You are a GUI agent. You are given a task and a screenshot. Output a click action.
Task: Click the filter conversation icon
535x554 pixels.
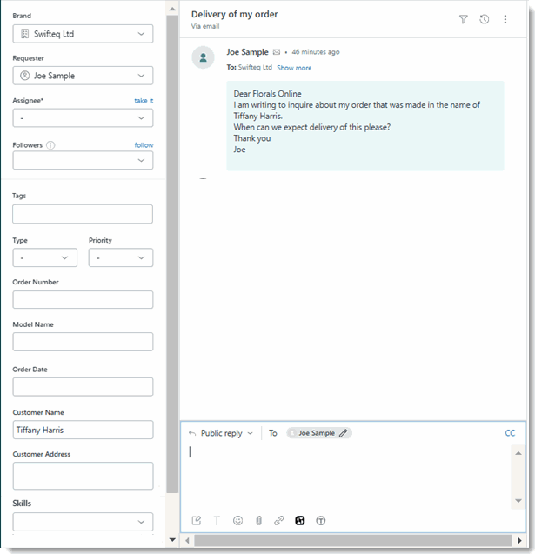(464, 19)
